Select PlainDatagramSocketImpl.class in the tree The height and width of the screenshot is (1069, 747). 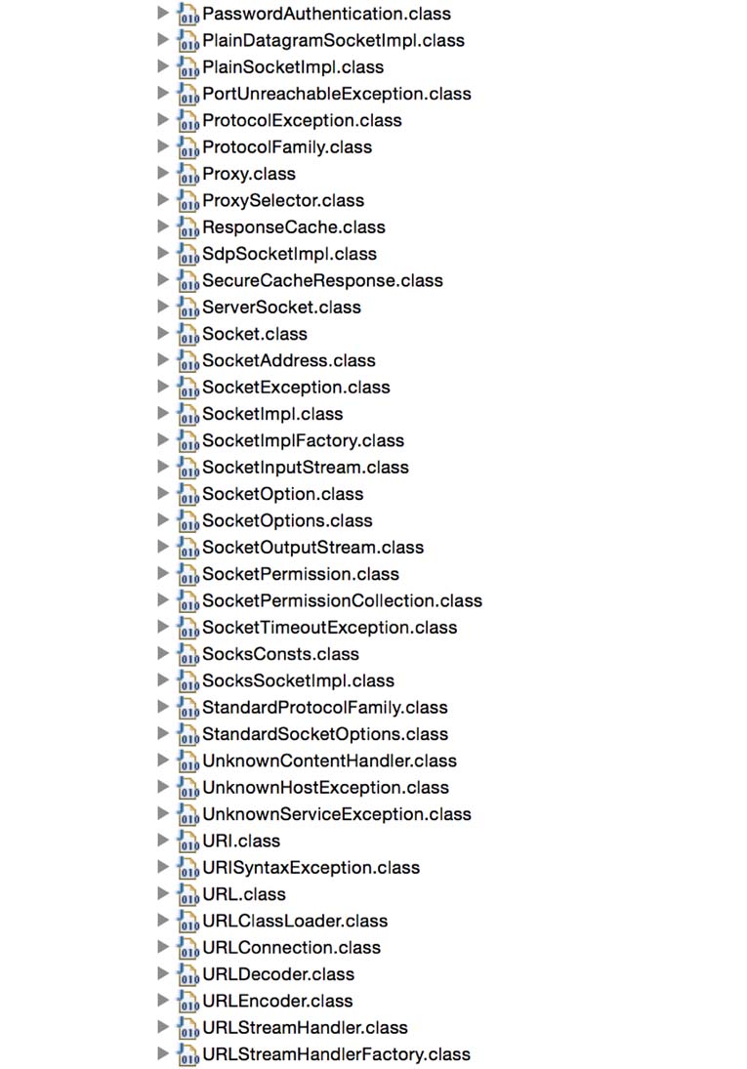[333, 40]
